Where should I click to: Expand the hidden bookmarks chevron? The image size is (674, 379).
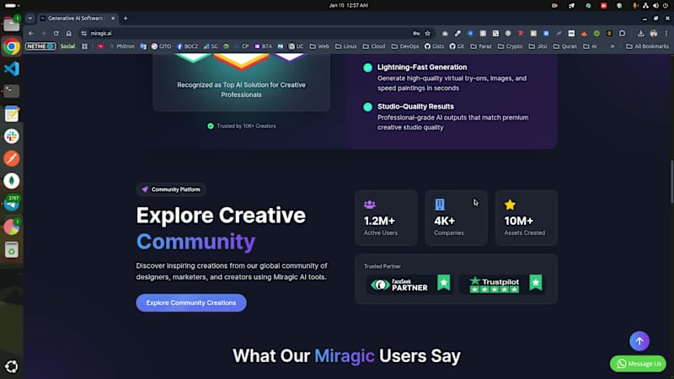tap(612, 46)
